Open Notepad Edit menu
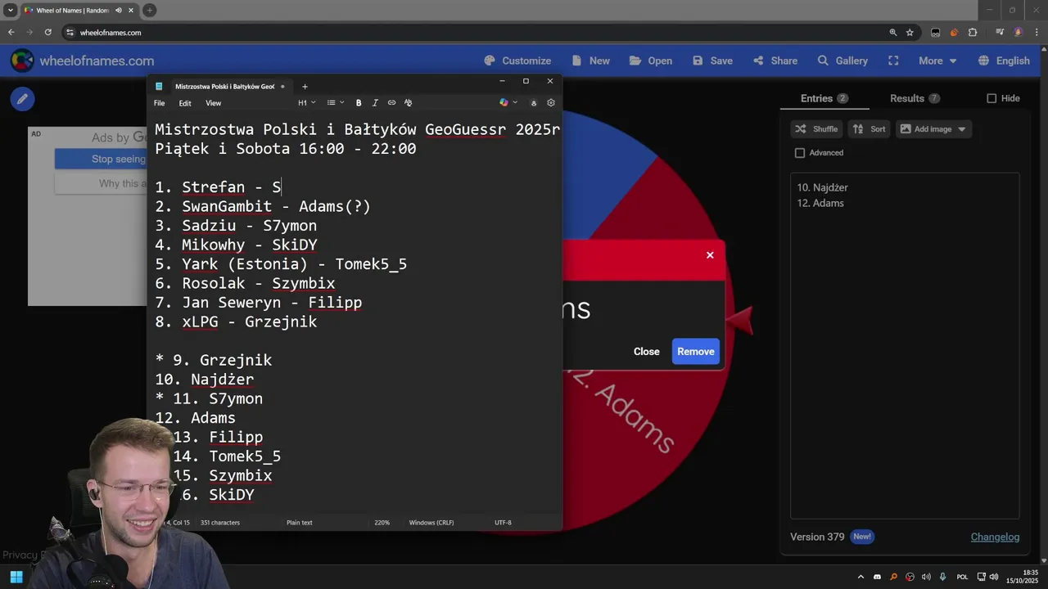The image size is (1048, 589). [x=185, y=103]
